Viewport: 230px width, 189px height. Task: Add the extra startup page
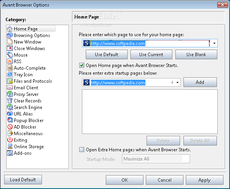click(200, 82)
